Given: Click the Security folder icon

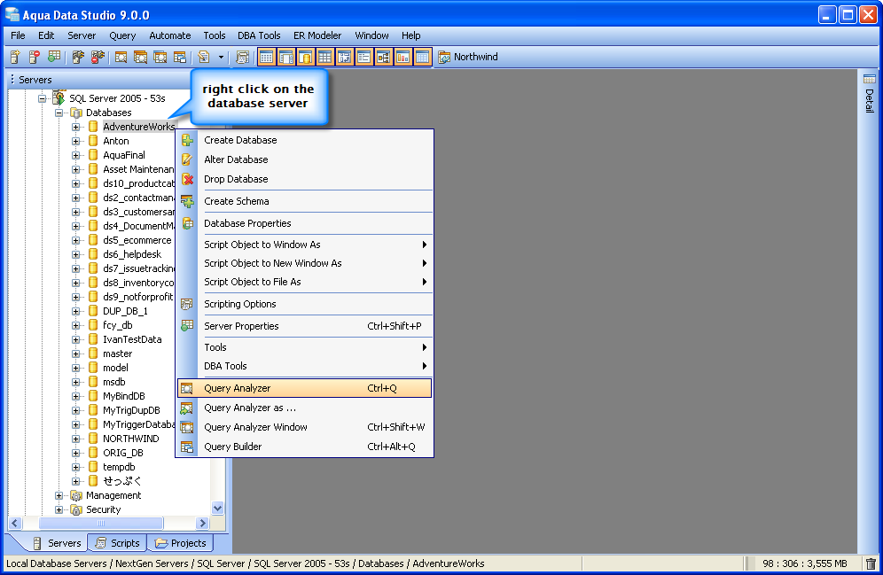Looking at the screenshot, I should [x=76, y=509].
